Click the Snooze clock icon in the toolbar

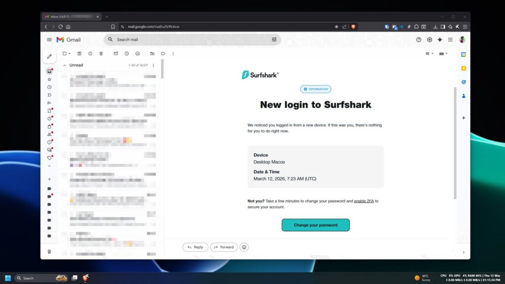pyautogui.click(x=127, y=53)
